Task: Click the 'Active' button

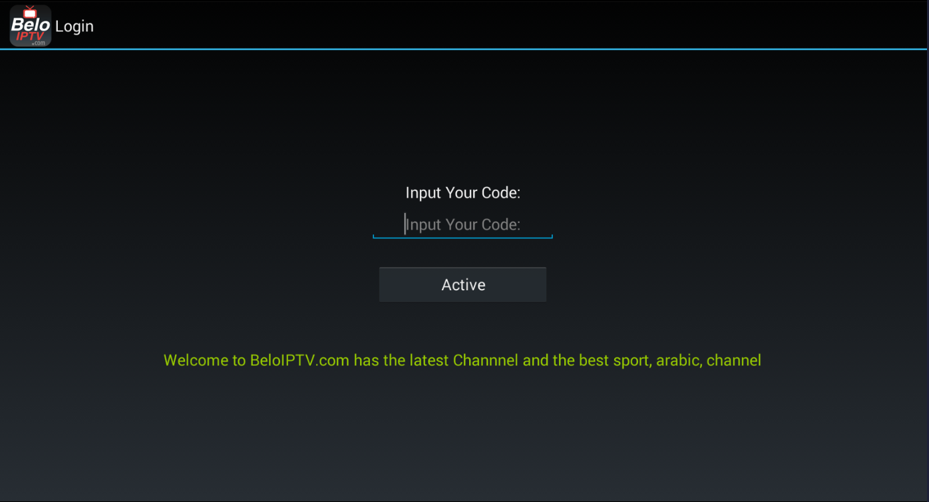Action: [x=463, y=285]
